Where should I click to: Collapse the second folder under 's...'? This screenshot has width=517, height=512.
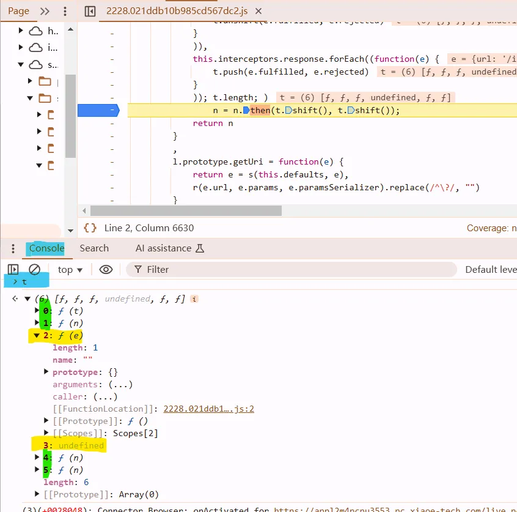[30, 98]
